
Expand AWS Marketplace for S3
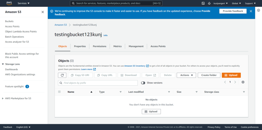coord(3,98)
